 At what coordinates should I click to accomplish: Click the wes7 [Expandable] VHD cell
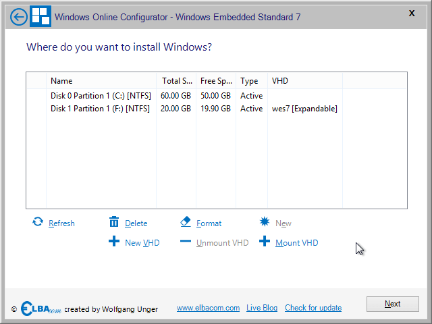coord(304,109)
